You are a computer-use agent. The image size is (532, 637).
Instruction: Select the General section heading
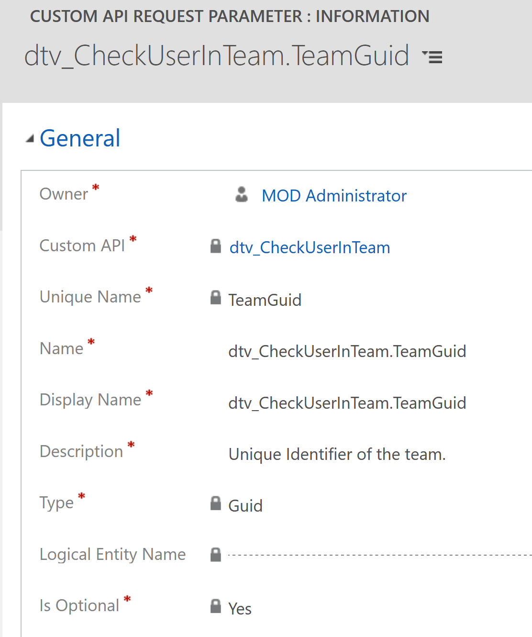pos(79,138)
